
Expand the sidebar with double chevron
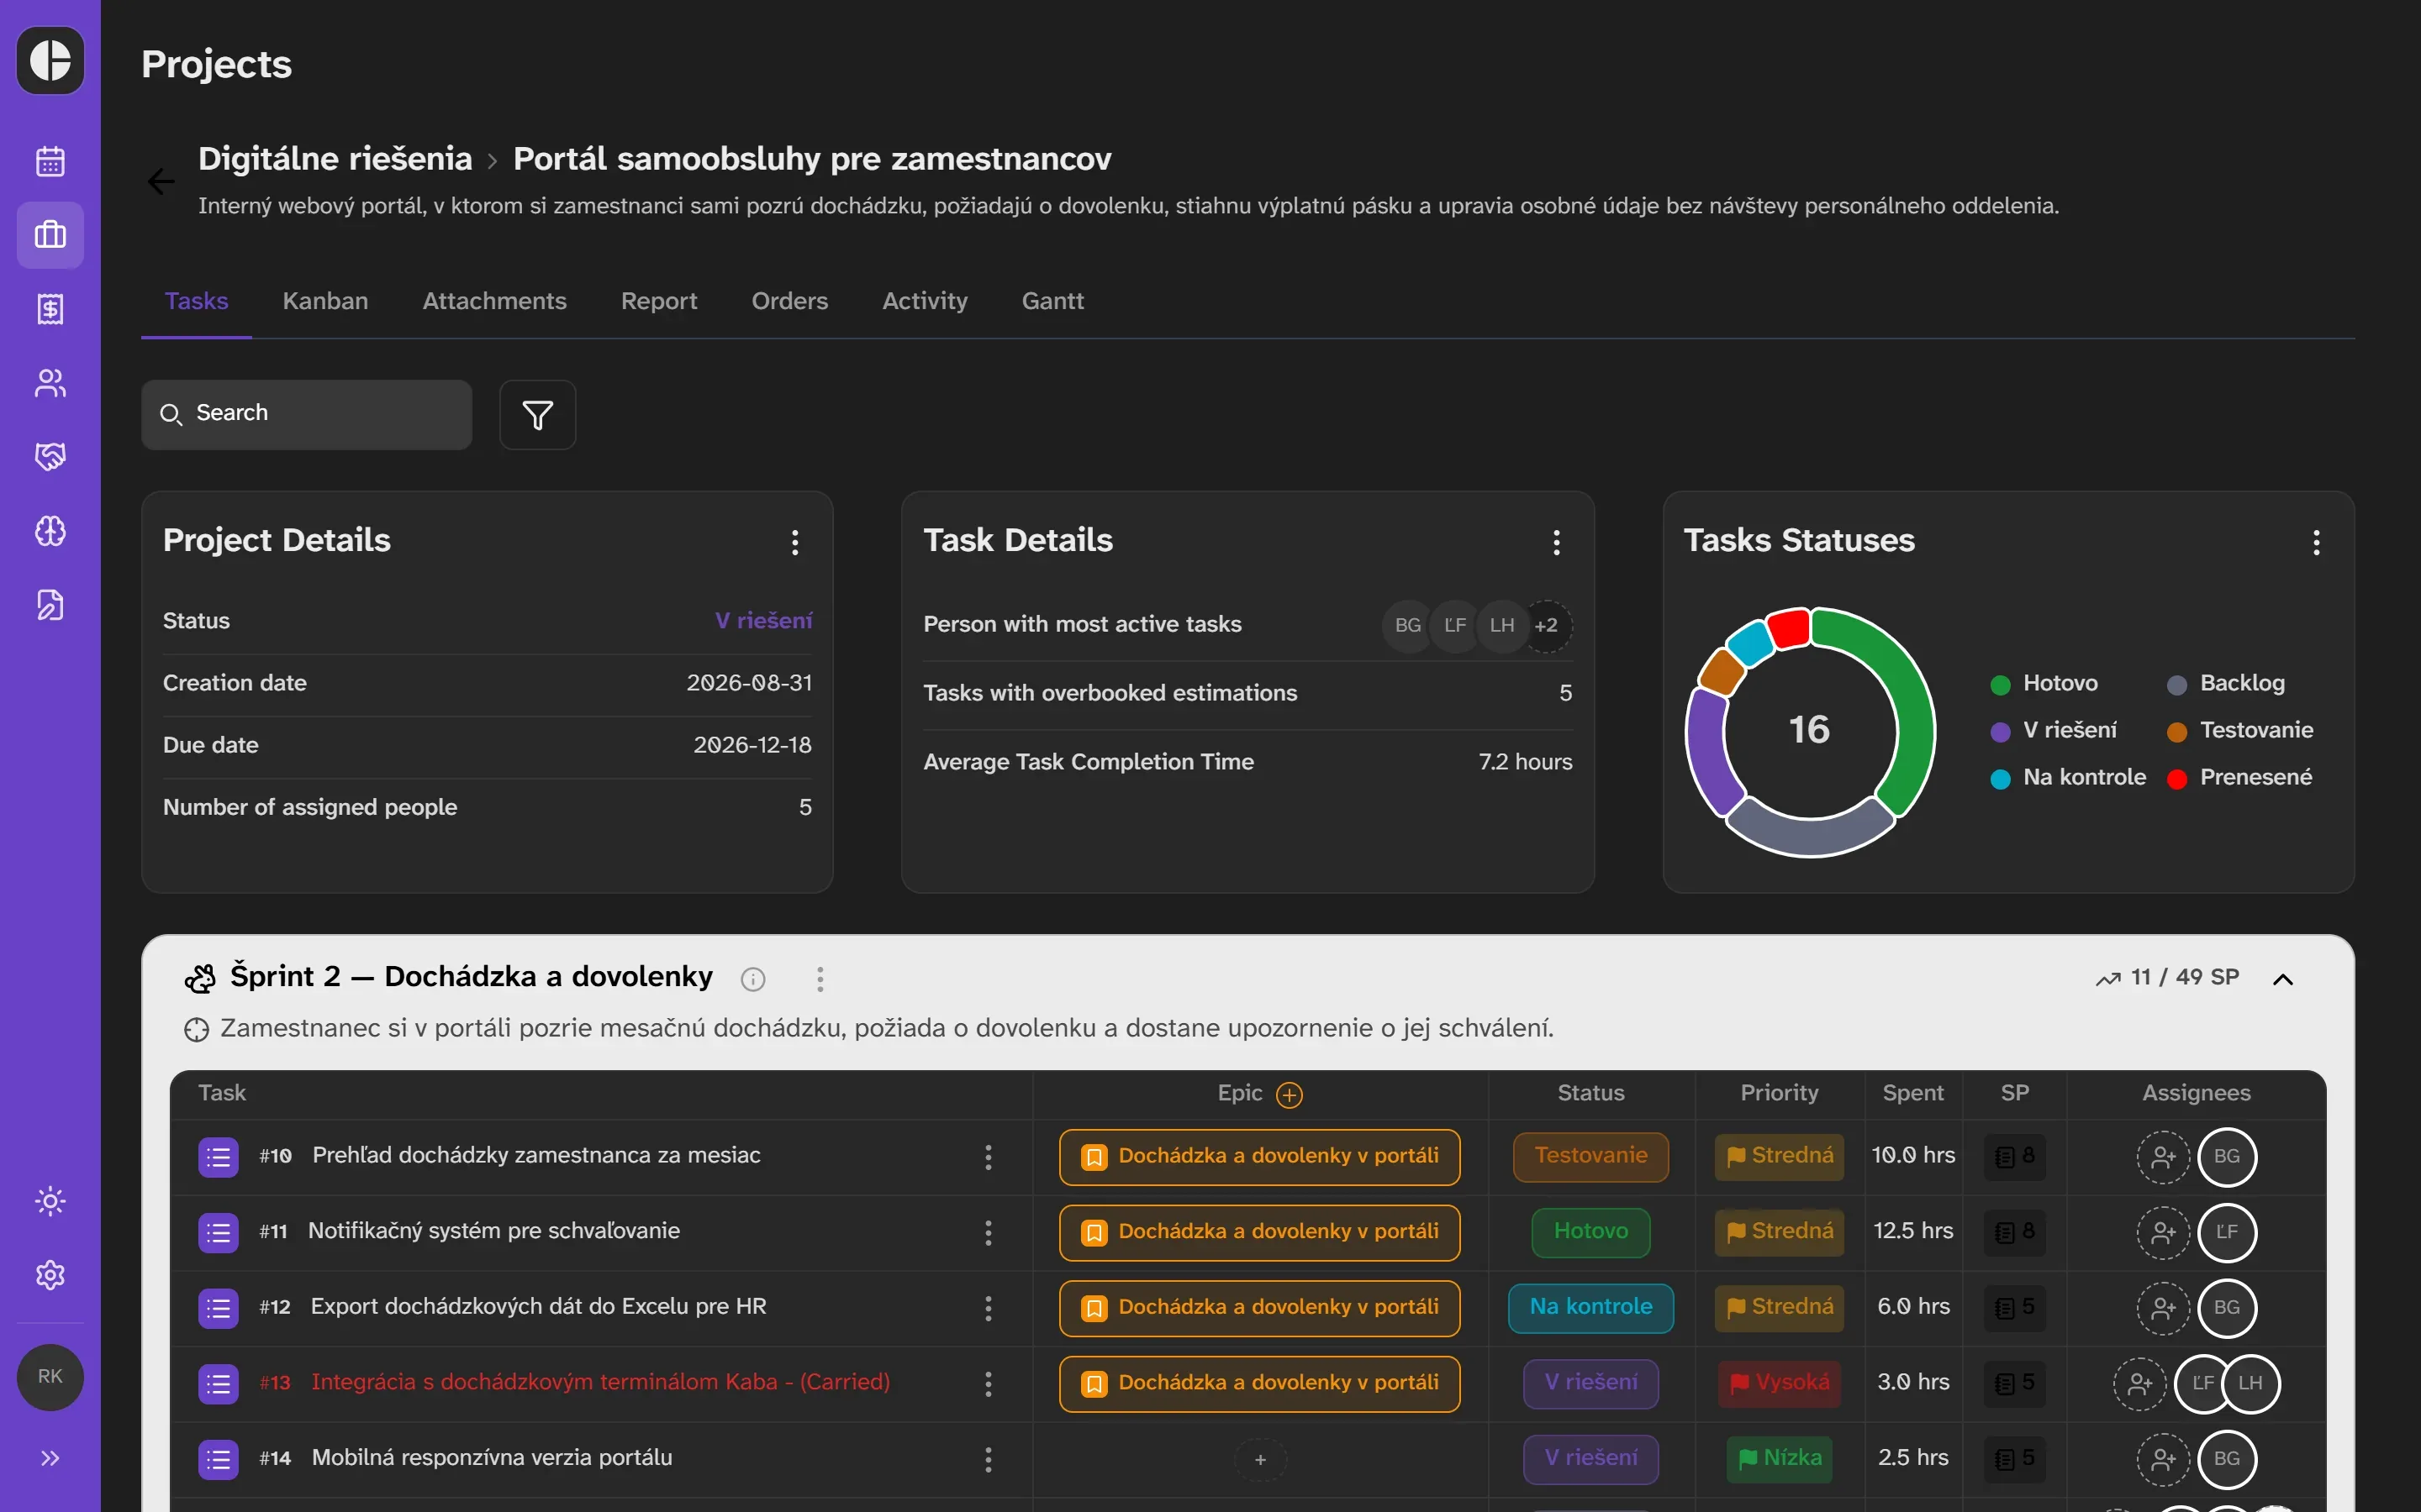click(x=50, y=1458)
